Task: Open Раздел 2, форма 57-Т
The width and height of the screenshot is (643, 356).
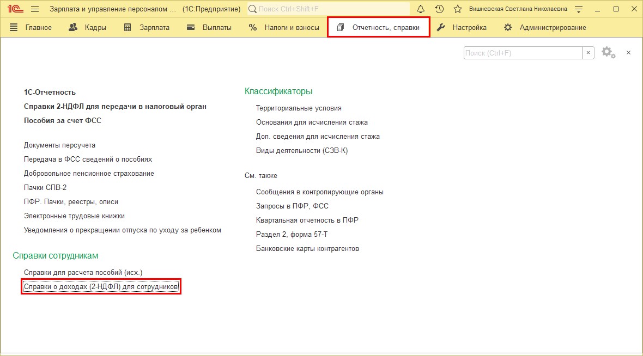Action: point(292,234)
